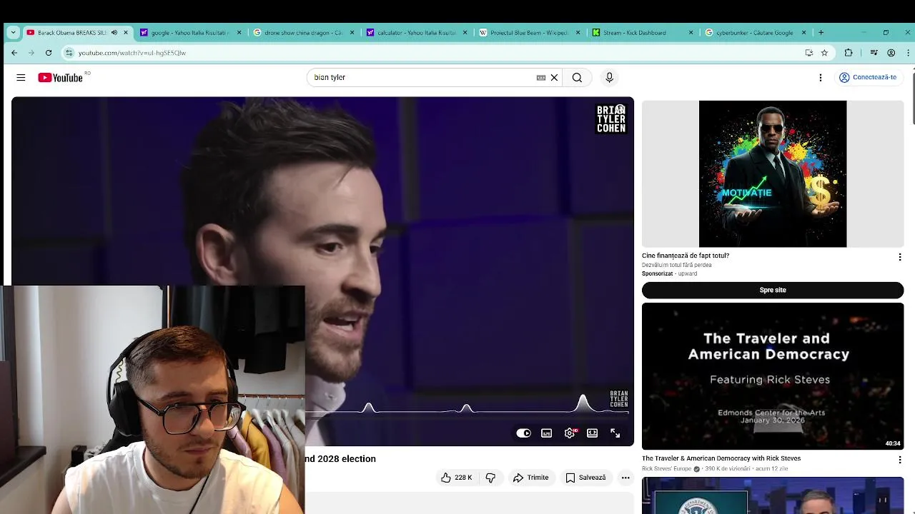This screenshot has width=915, height=514.
Task: Toggle subtitles in the video player
Action: [547, 433]
